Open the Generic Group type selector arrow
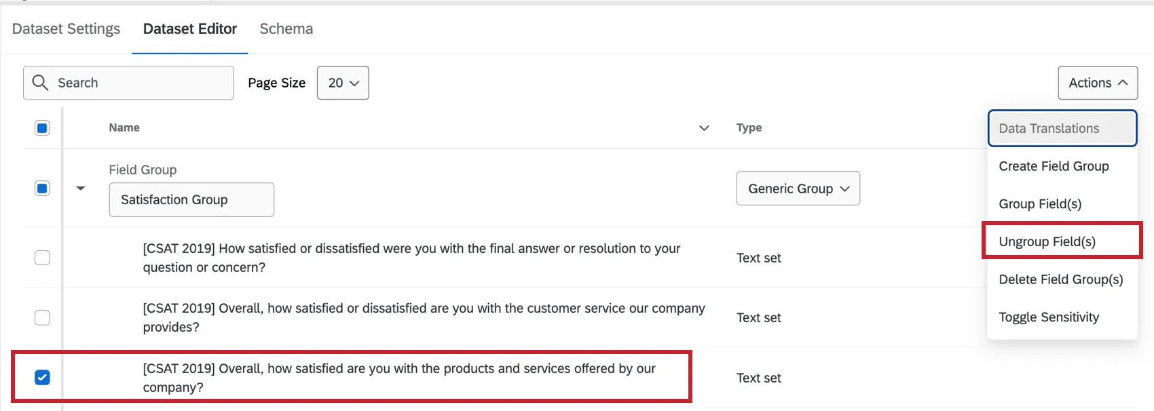Screen dimensions: 1154x411 [844, 189]
